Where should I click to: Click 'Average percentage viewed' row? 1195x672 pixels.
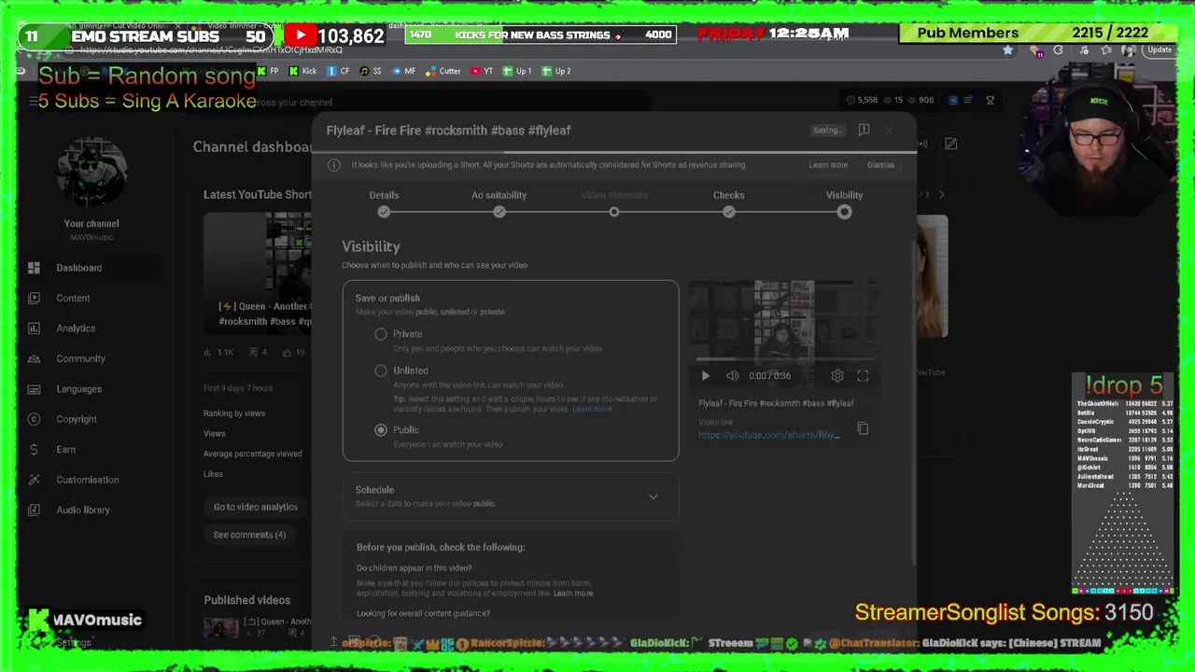pos(253,454)
